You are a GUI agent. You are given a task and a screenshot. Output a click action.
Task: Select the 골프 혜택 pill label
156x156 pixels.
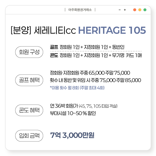[29, 80]
